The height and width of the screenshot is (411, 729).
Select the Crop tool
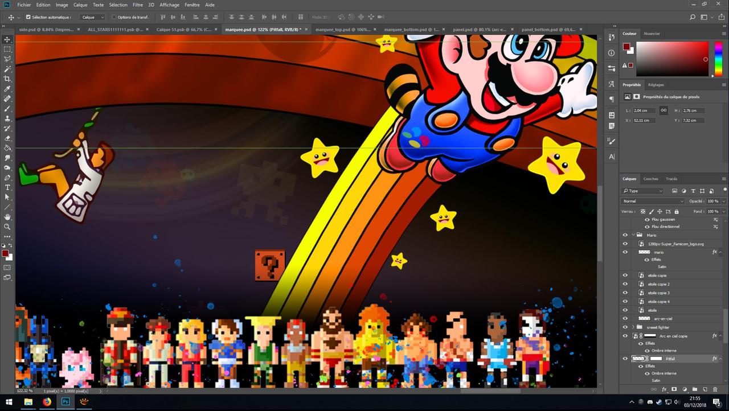tap(7, 79)
